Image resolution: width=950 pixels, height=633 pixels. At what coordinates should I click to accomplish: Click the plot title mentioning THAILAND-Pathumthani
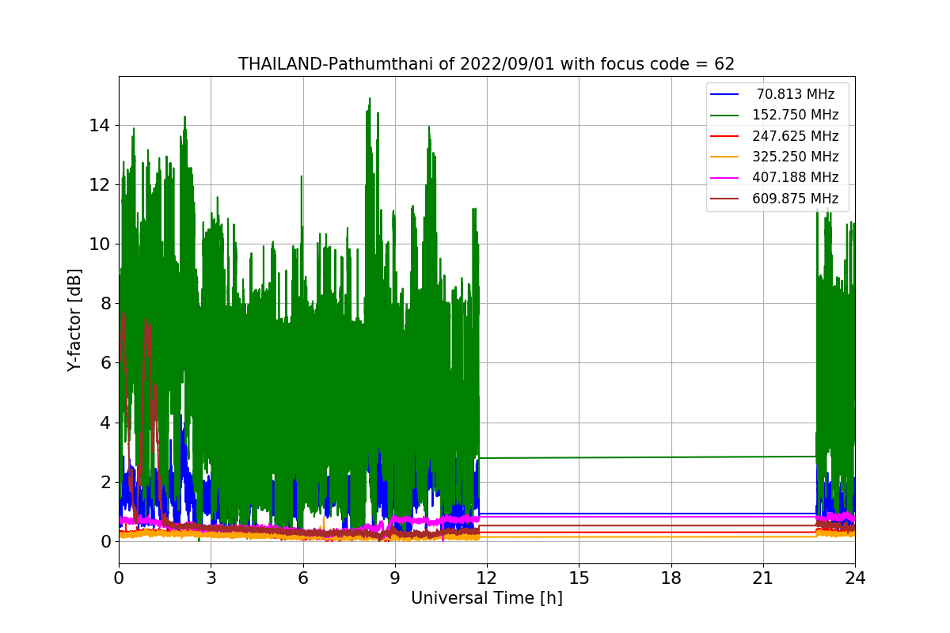click(x=486, y=64)
